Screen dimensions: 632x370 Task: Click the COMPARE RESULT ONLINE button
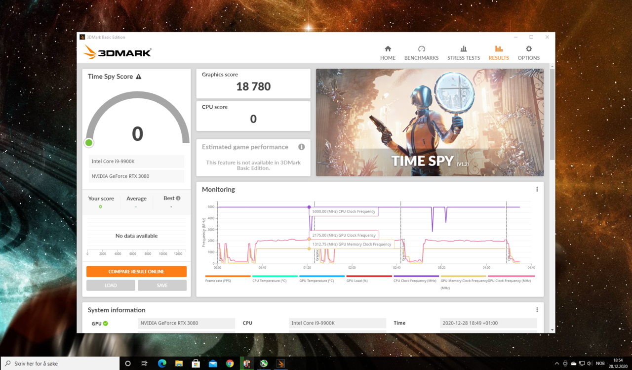[x=136, y=272]
